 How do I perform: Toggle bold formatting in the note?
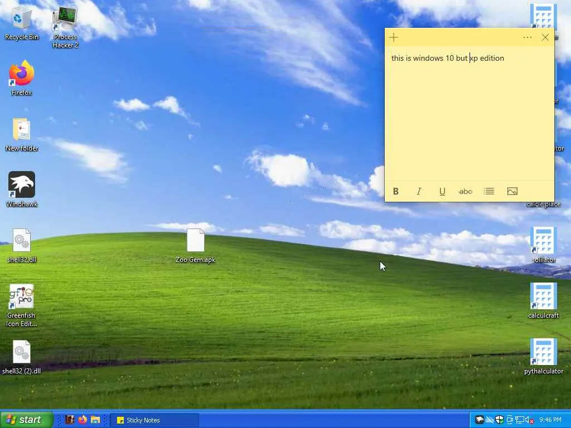pyautogui.click(x=396, y=192)
